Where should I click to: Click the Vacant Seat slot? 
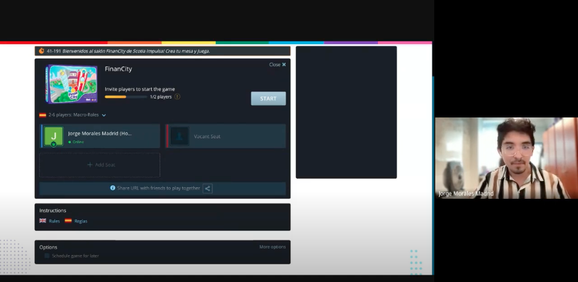tap(225, 136)
